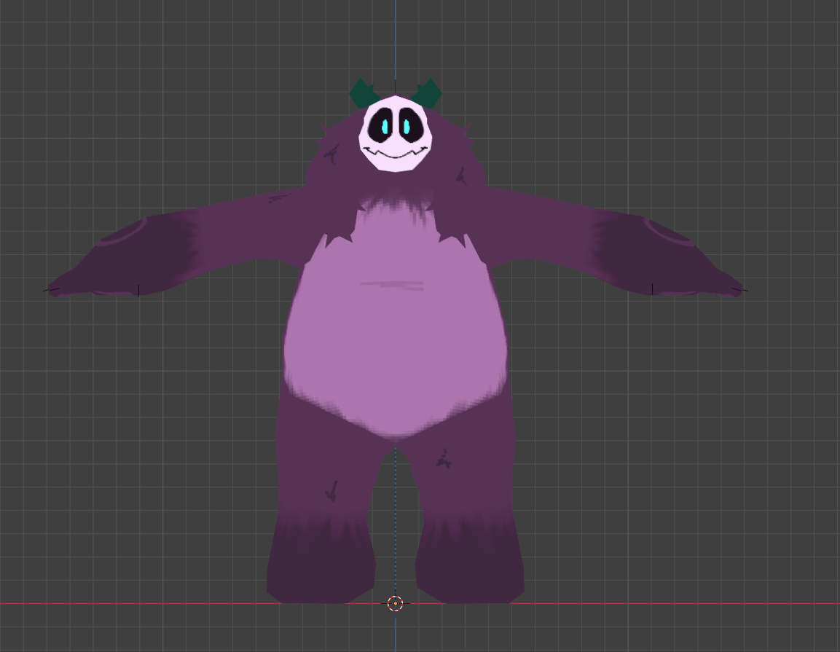Click the character's right cyan eye
840x652 pixels.
click(406, 127)
